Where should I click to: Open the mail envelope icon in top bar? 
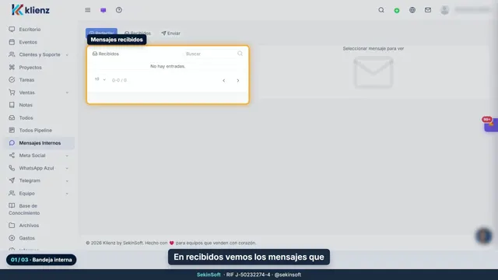pyautogui.click(x=428, y=10)
